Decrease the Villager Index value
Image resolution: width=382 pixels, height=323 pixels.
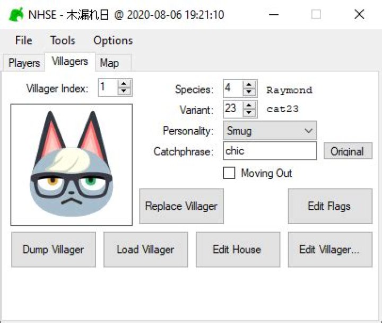point(124,91)
